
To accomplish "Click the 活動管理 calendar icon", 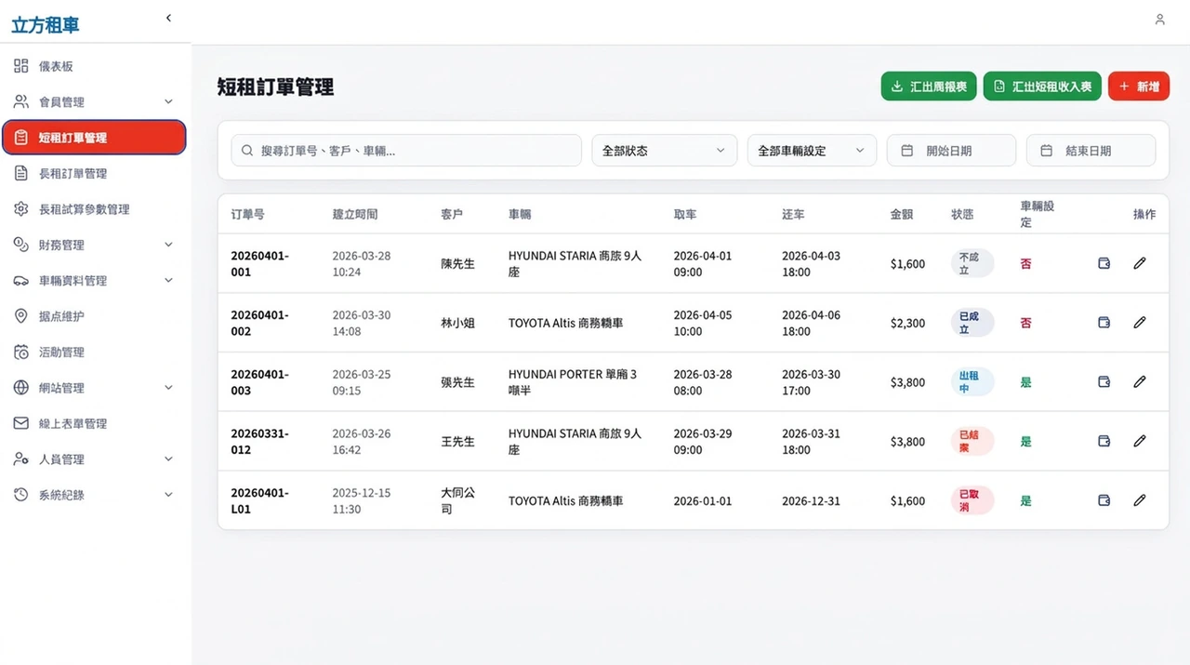I will [x=20, y=352].
